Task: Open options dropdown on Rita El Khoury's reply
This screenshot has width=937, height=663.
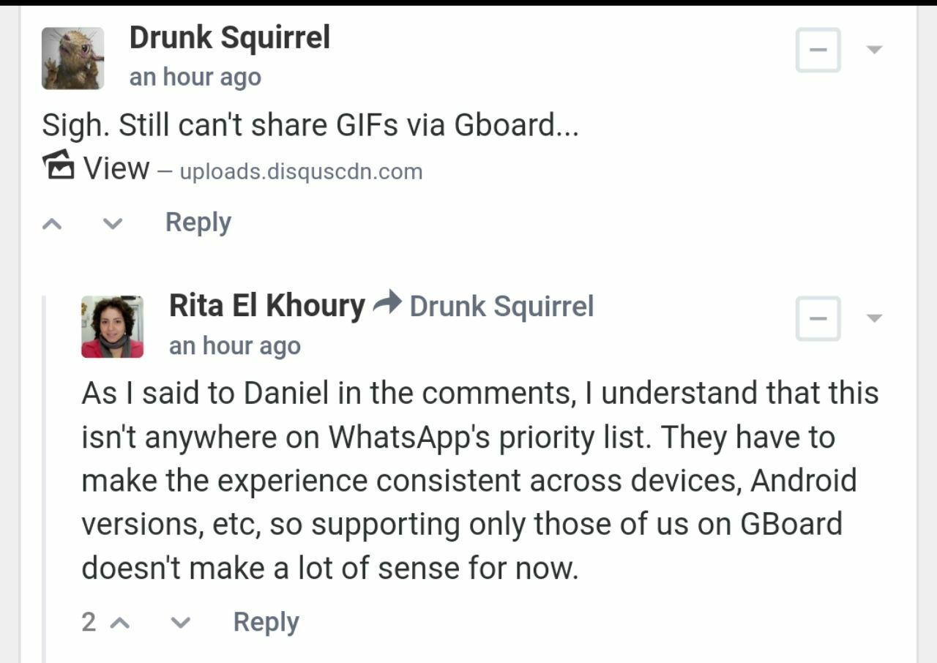Action: pyautogui.click(x=874, y=318)
